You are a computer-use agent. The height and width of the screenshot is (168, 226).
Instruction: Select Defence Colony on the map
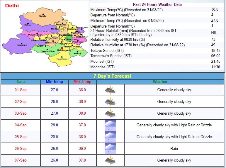[x=73, y=46]
